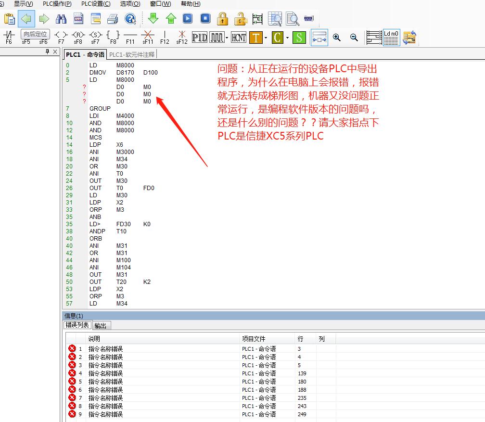Insert the green S instruction block

click(299, 38)
